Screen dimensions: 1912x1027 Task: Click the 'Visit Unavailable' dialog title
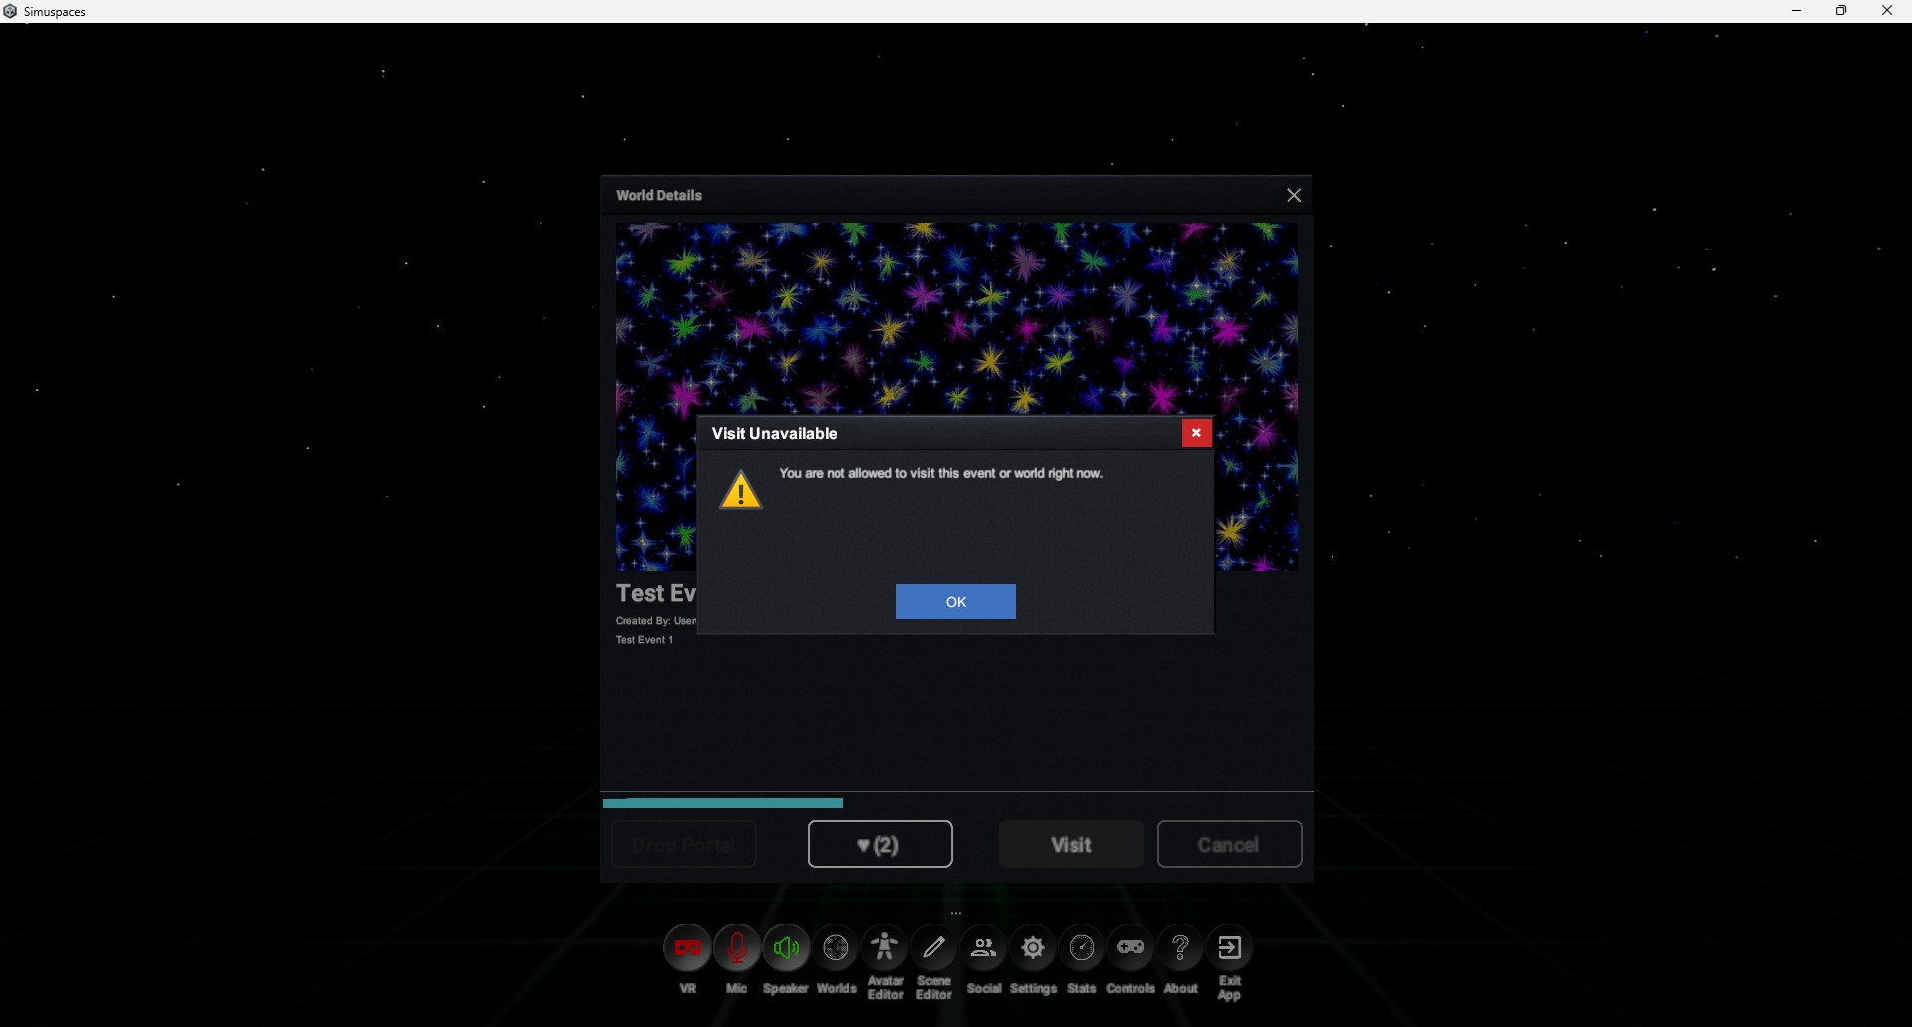(774, 433)
